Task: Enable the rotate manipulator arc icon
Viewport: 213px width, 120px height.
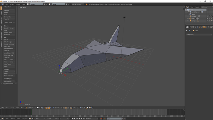Action: click(x=51, y=108)
